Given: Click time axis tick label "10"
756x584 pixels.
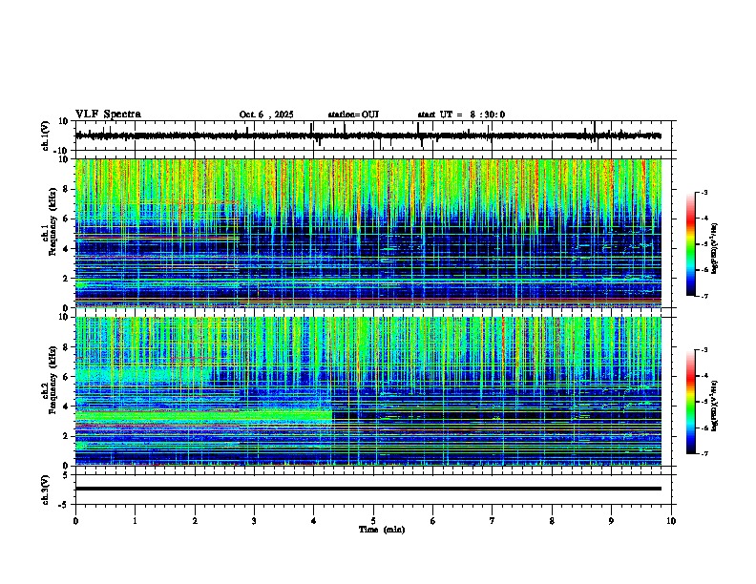Looking at the screenshot, I should pyautogui.click(x=671, y=521).
